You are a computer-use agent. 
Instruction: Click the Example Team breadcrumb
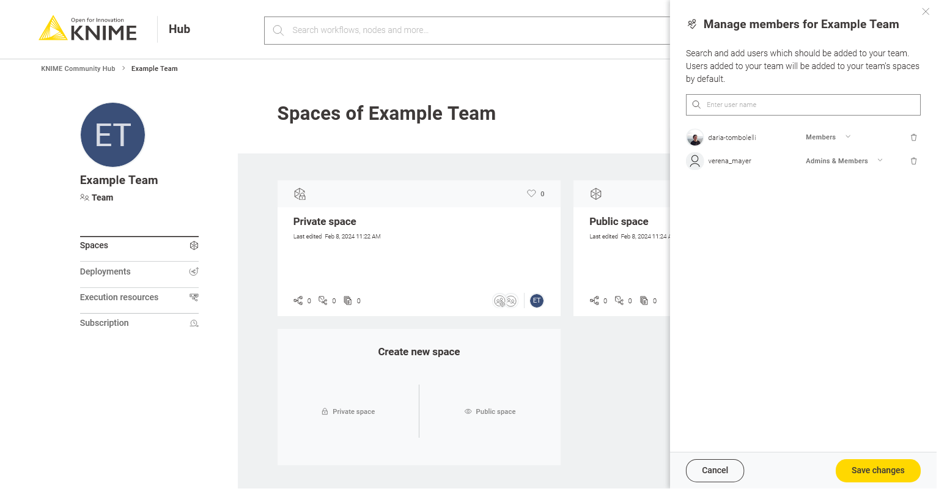pos(155,68)
